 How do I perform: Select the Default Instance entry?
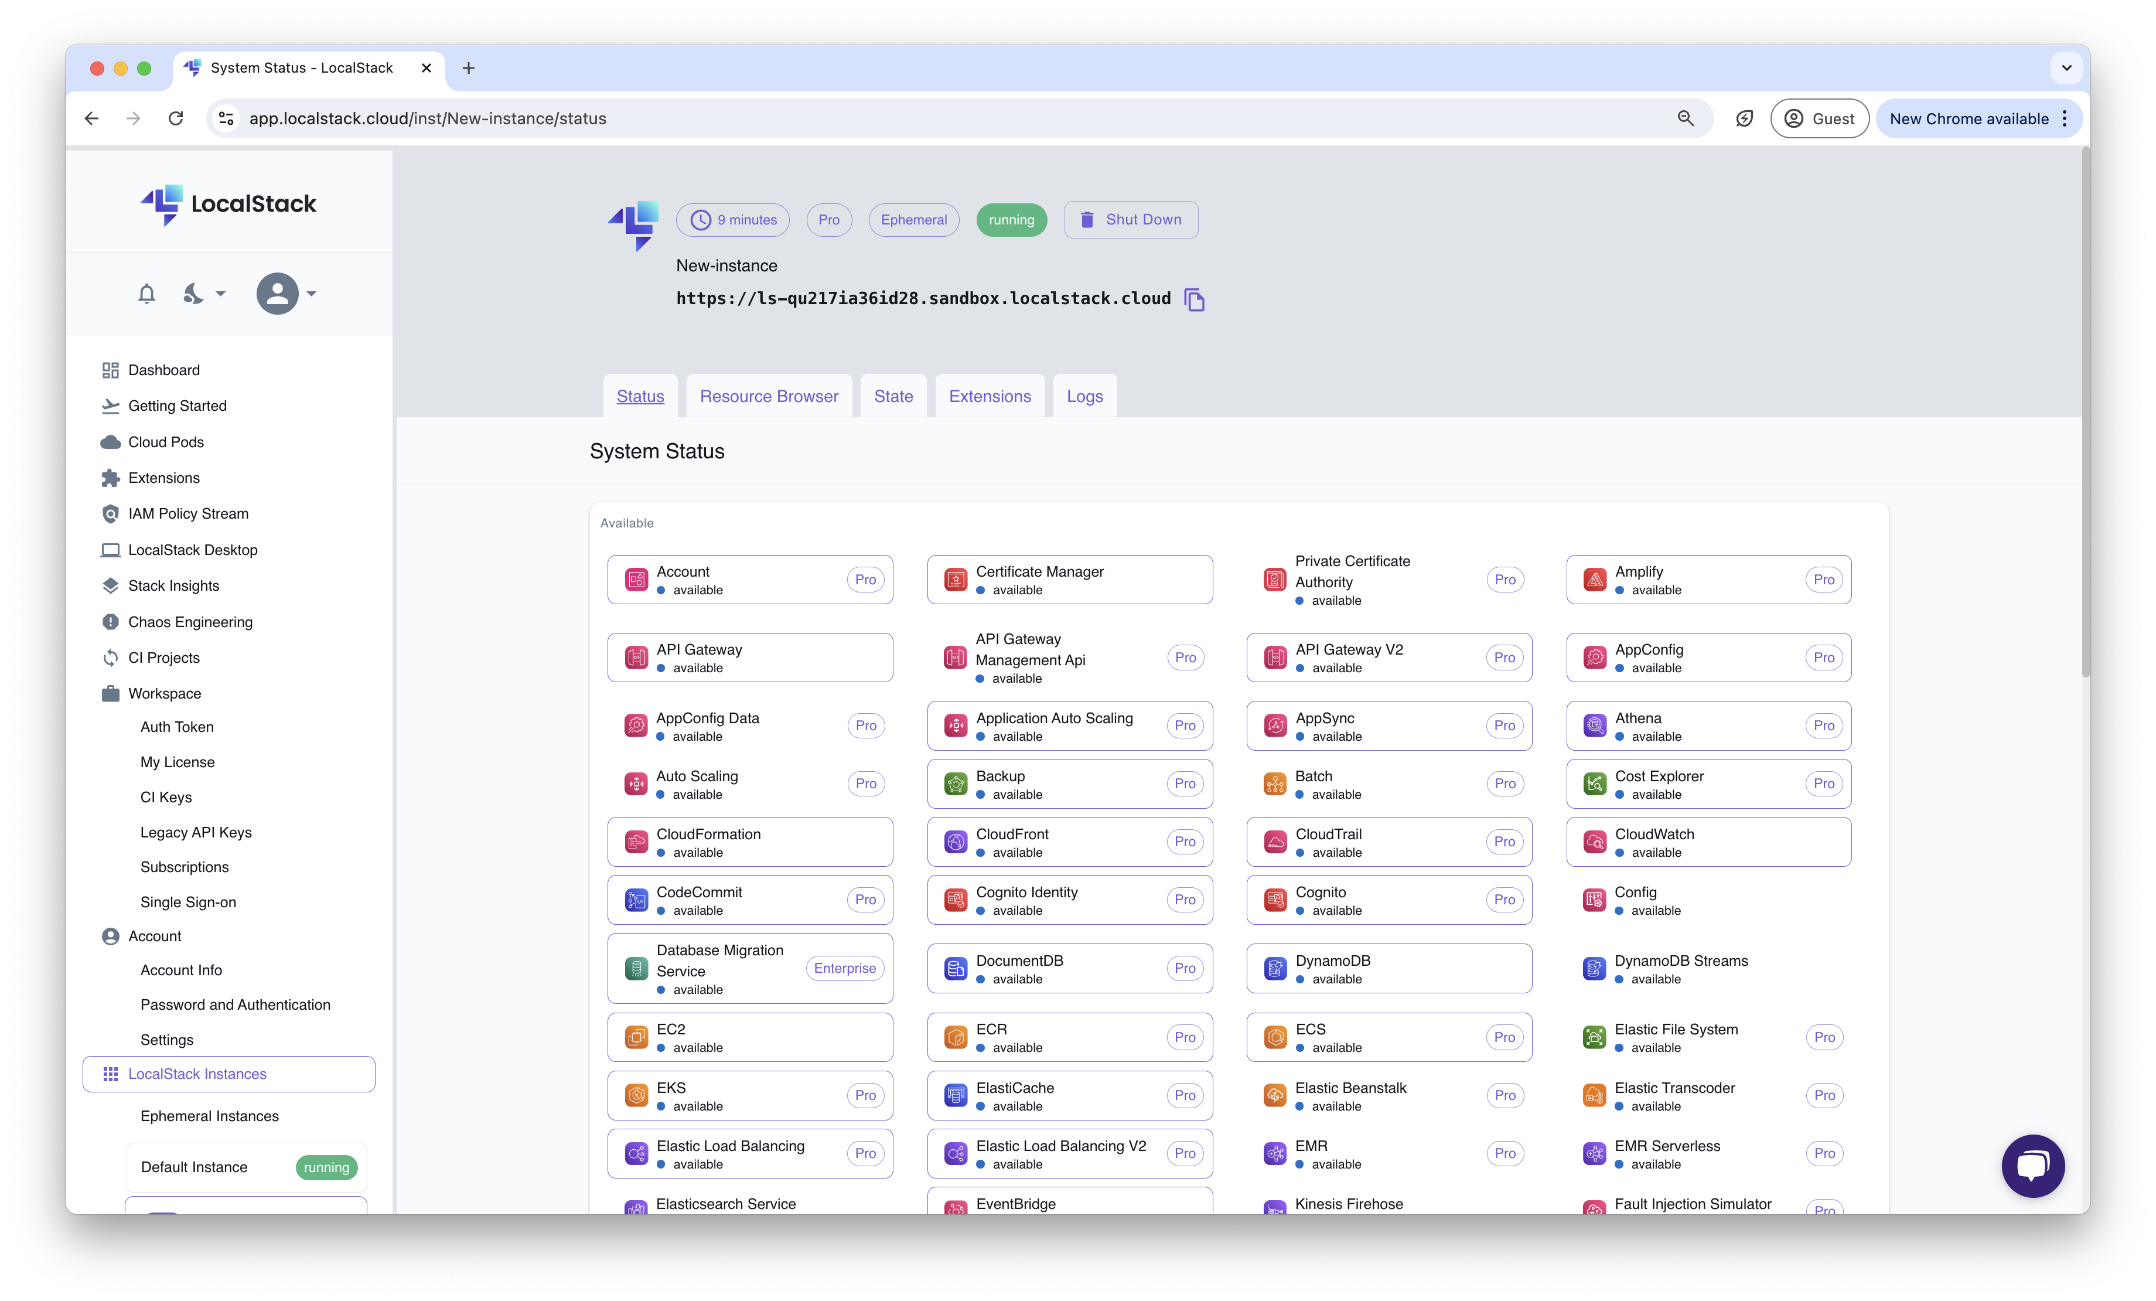pos(195,1167)
